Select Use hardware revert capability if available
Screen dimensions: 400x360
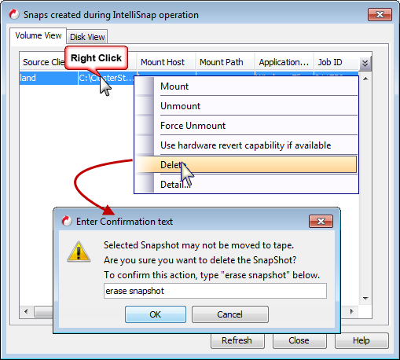[x=246, y=145]
